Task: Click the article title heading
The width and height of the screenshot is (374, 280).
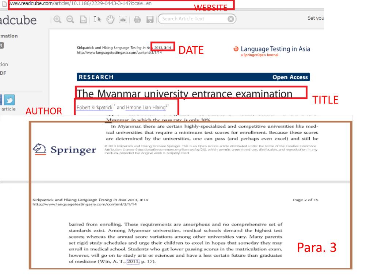Action: click(185, 94)
